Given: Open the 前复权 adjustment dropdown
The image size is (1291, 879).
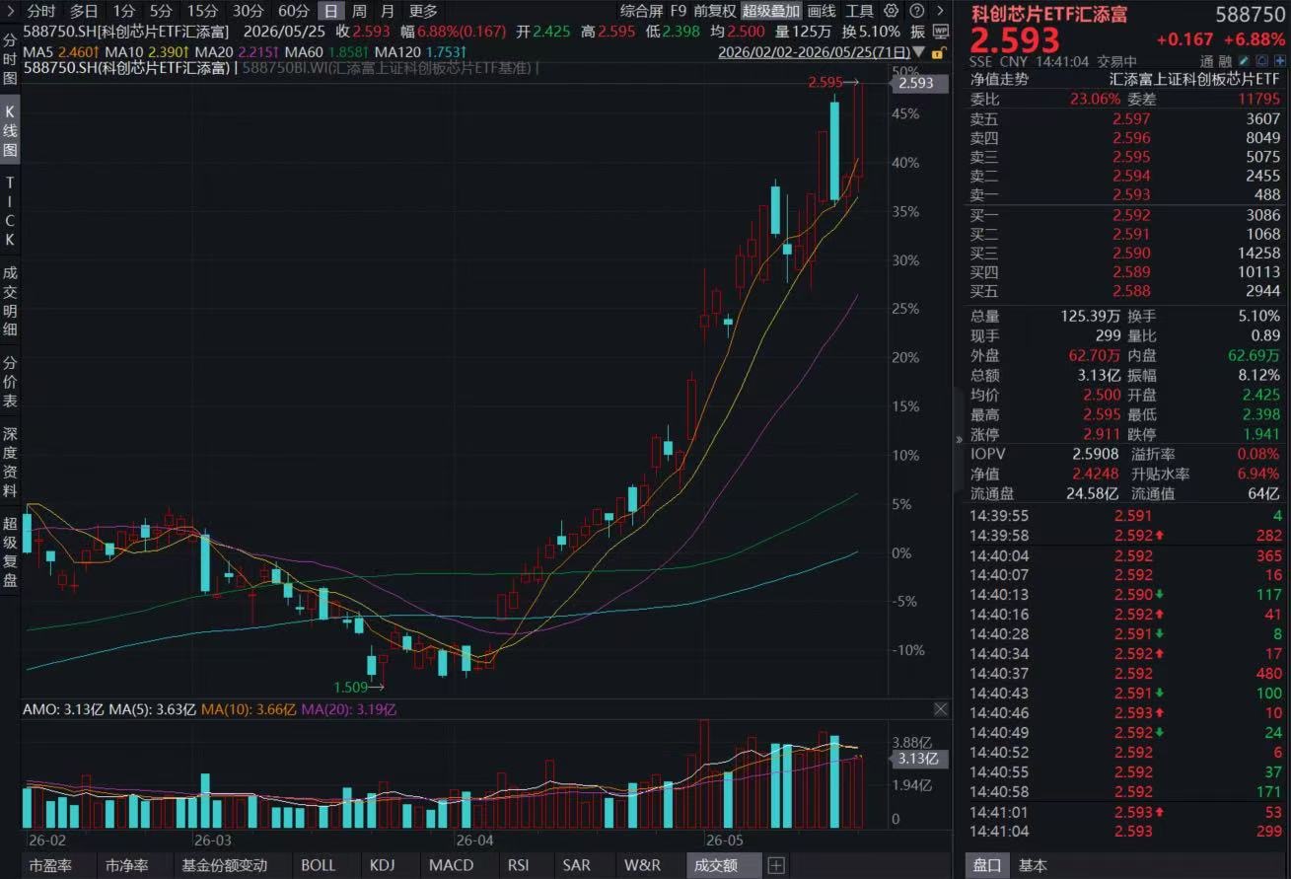Looking at the screenshot, I should [715, 11].
